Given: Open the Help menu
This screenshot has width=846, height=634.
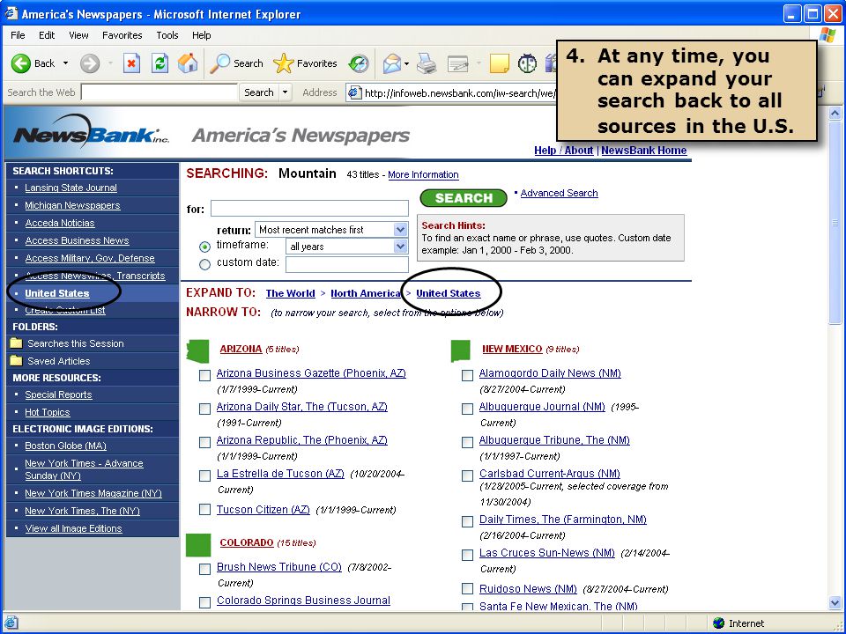Looking at the screenshot, I should [201, 35].
